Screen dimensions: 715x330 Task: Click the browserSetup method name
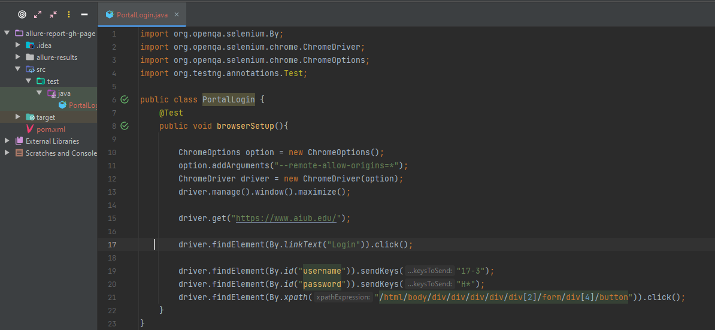(246, 126)
